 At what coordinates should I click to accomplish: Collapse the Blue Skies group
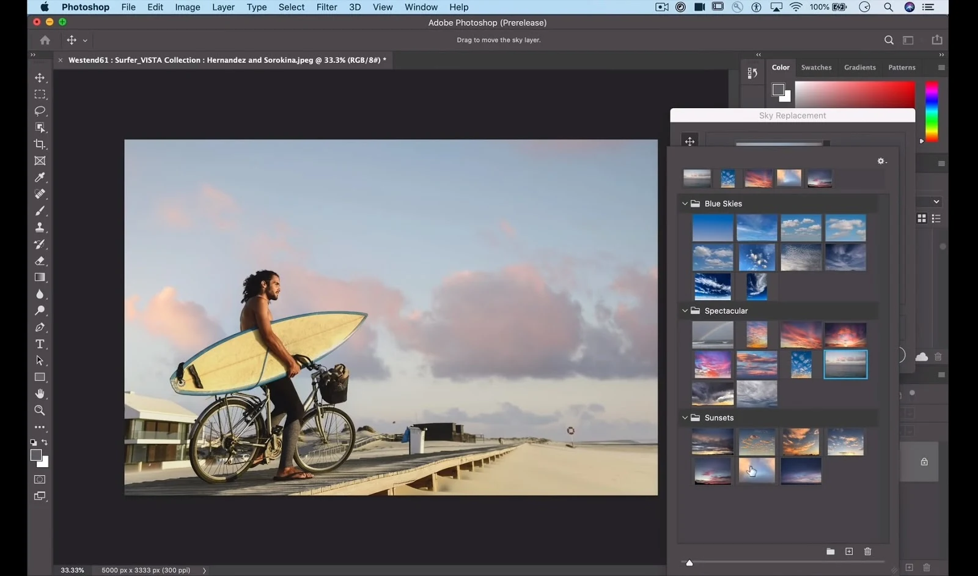click(685, 203)
